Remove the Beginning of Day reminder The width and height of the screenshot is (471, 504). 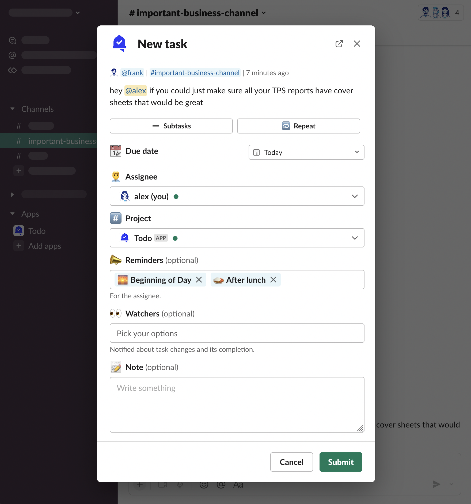pos(199,280)
